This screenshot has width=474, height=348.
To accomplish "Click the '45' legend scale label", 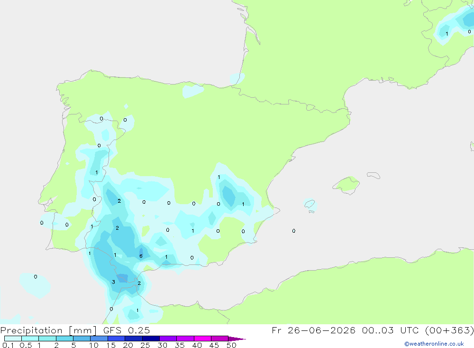I will 214,345.
